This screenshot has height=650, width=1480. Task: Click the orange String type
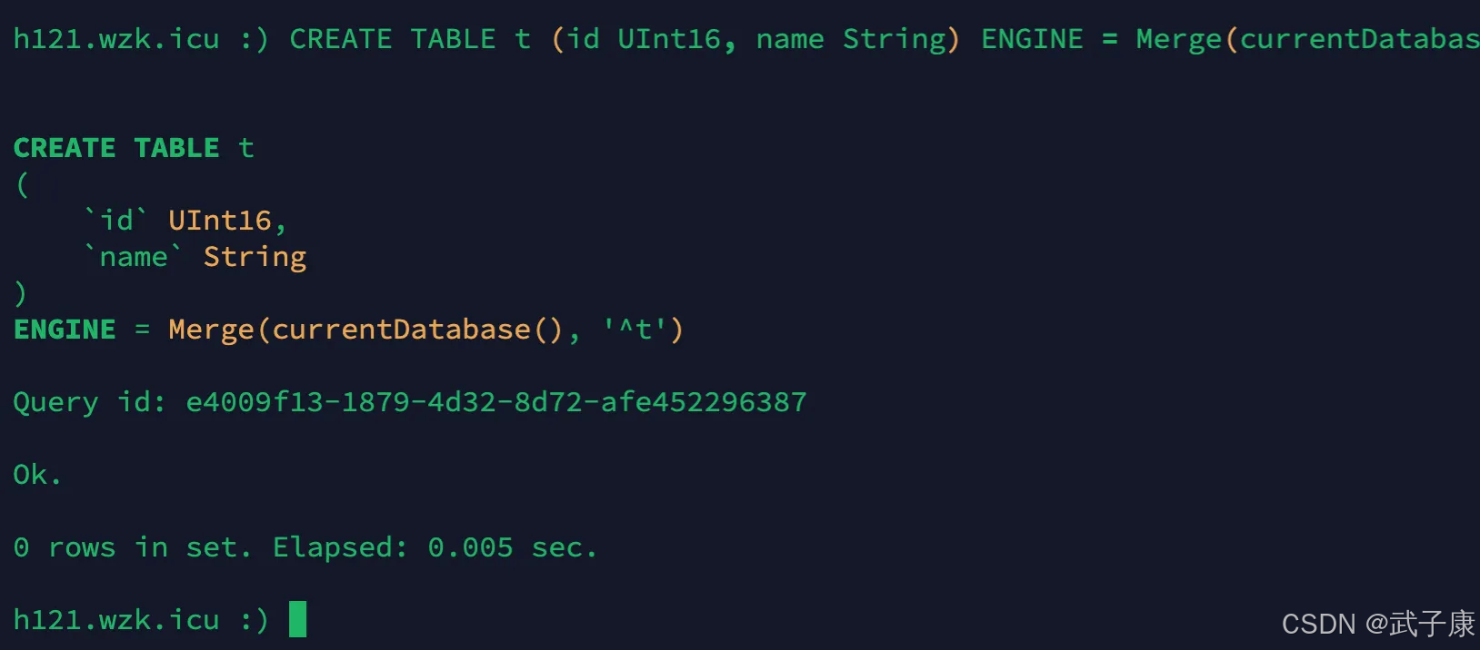255,257
